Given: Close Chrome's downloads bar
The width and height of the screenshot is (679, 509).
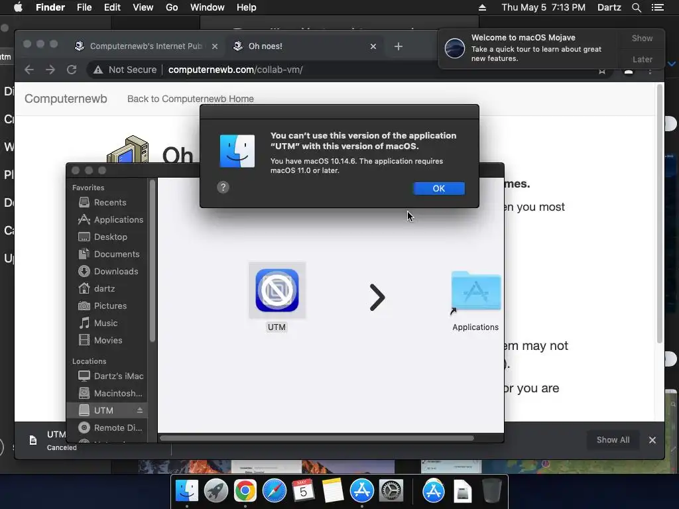Looking at the screenshot, I should click(652, 440).
